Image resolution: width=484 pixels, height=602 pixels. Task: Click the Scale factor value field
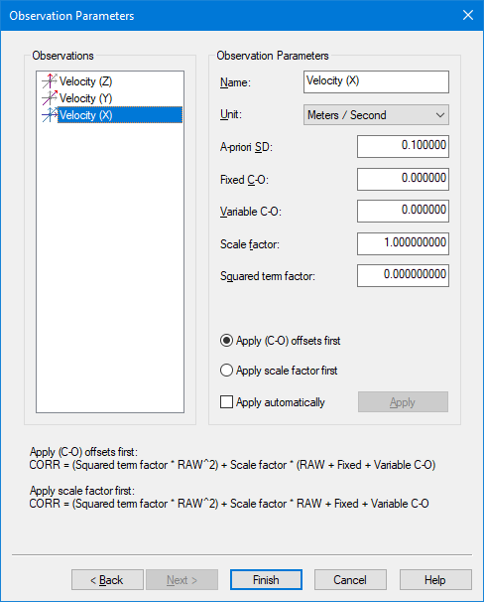click(403, 243)
